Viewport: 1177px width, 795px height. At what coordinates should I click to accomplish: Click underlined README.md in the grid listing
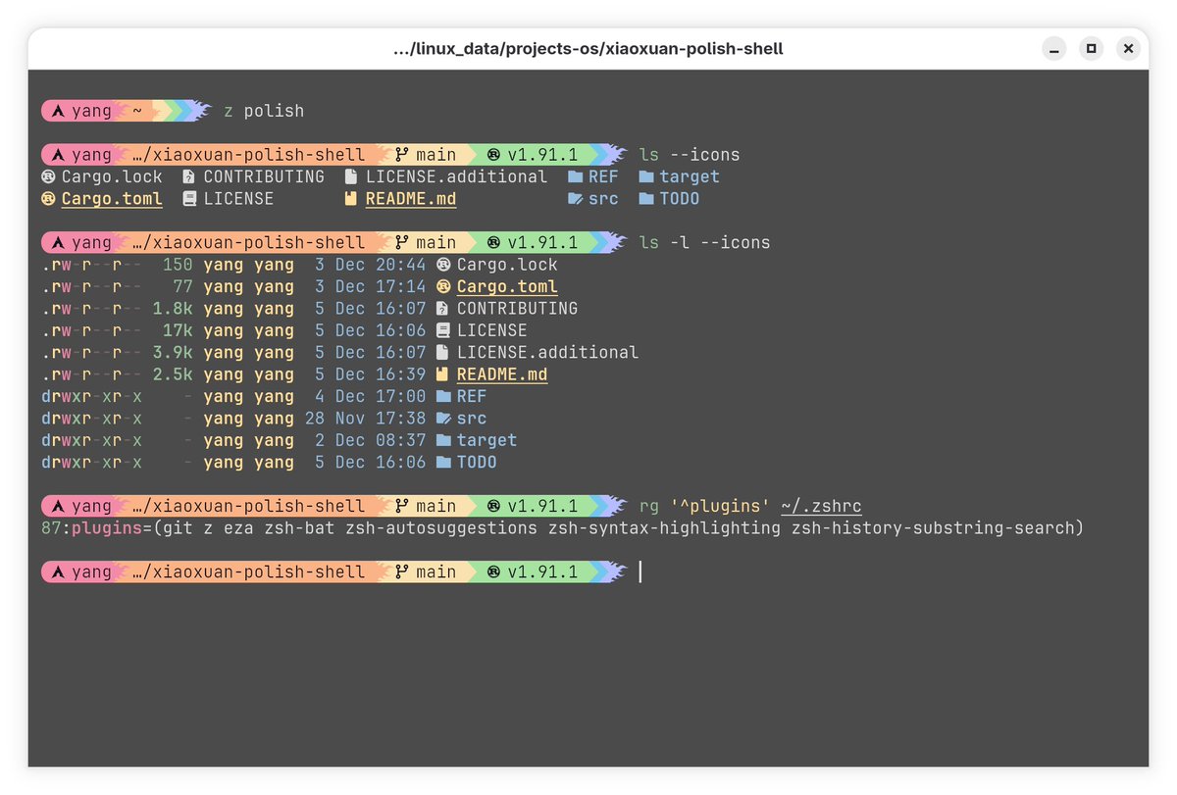point(410,199)
